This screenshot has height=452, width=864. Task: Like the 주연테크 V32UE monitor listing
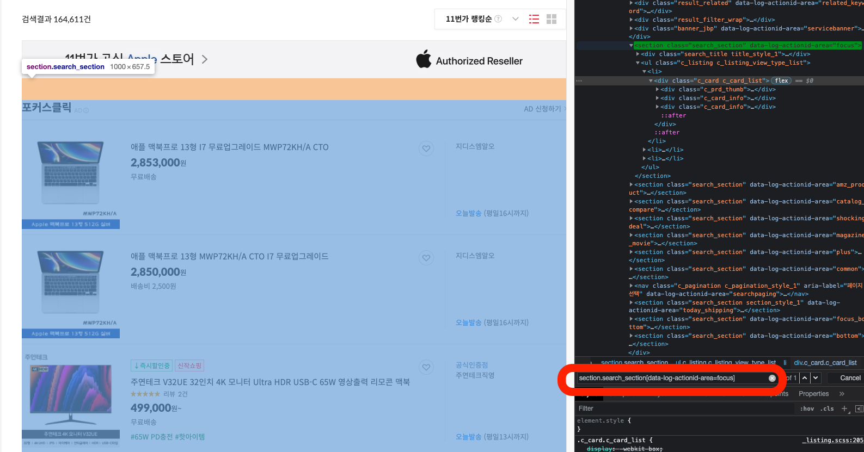(x=426, y=367)
